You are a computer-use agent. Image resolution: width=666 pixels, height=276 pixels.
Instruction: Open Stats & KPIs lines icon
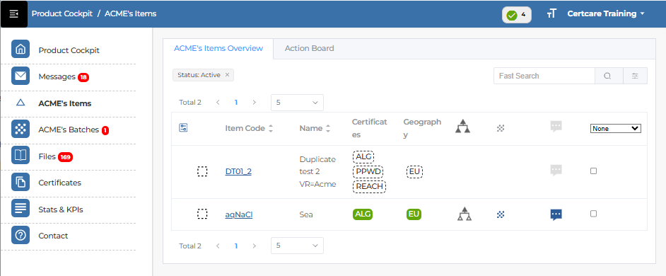click(x=21, y=209)
